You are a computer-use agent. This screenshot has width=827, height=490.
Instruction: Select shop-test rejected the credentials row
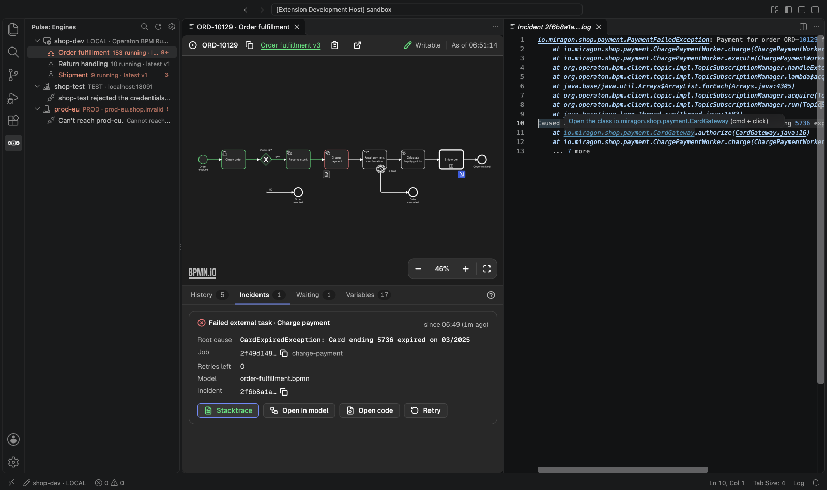(x=102, y=98)
